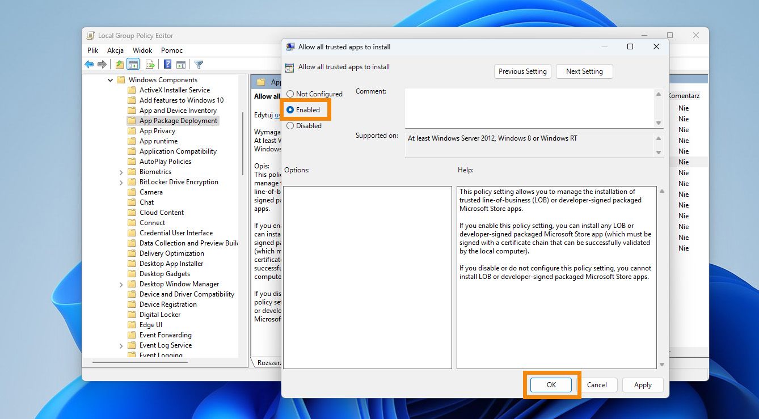Image resolution: width=759 pixels, height=419 pixels.
Task: Select Add features to Windows 10 in tree
Action: (182, 100)
